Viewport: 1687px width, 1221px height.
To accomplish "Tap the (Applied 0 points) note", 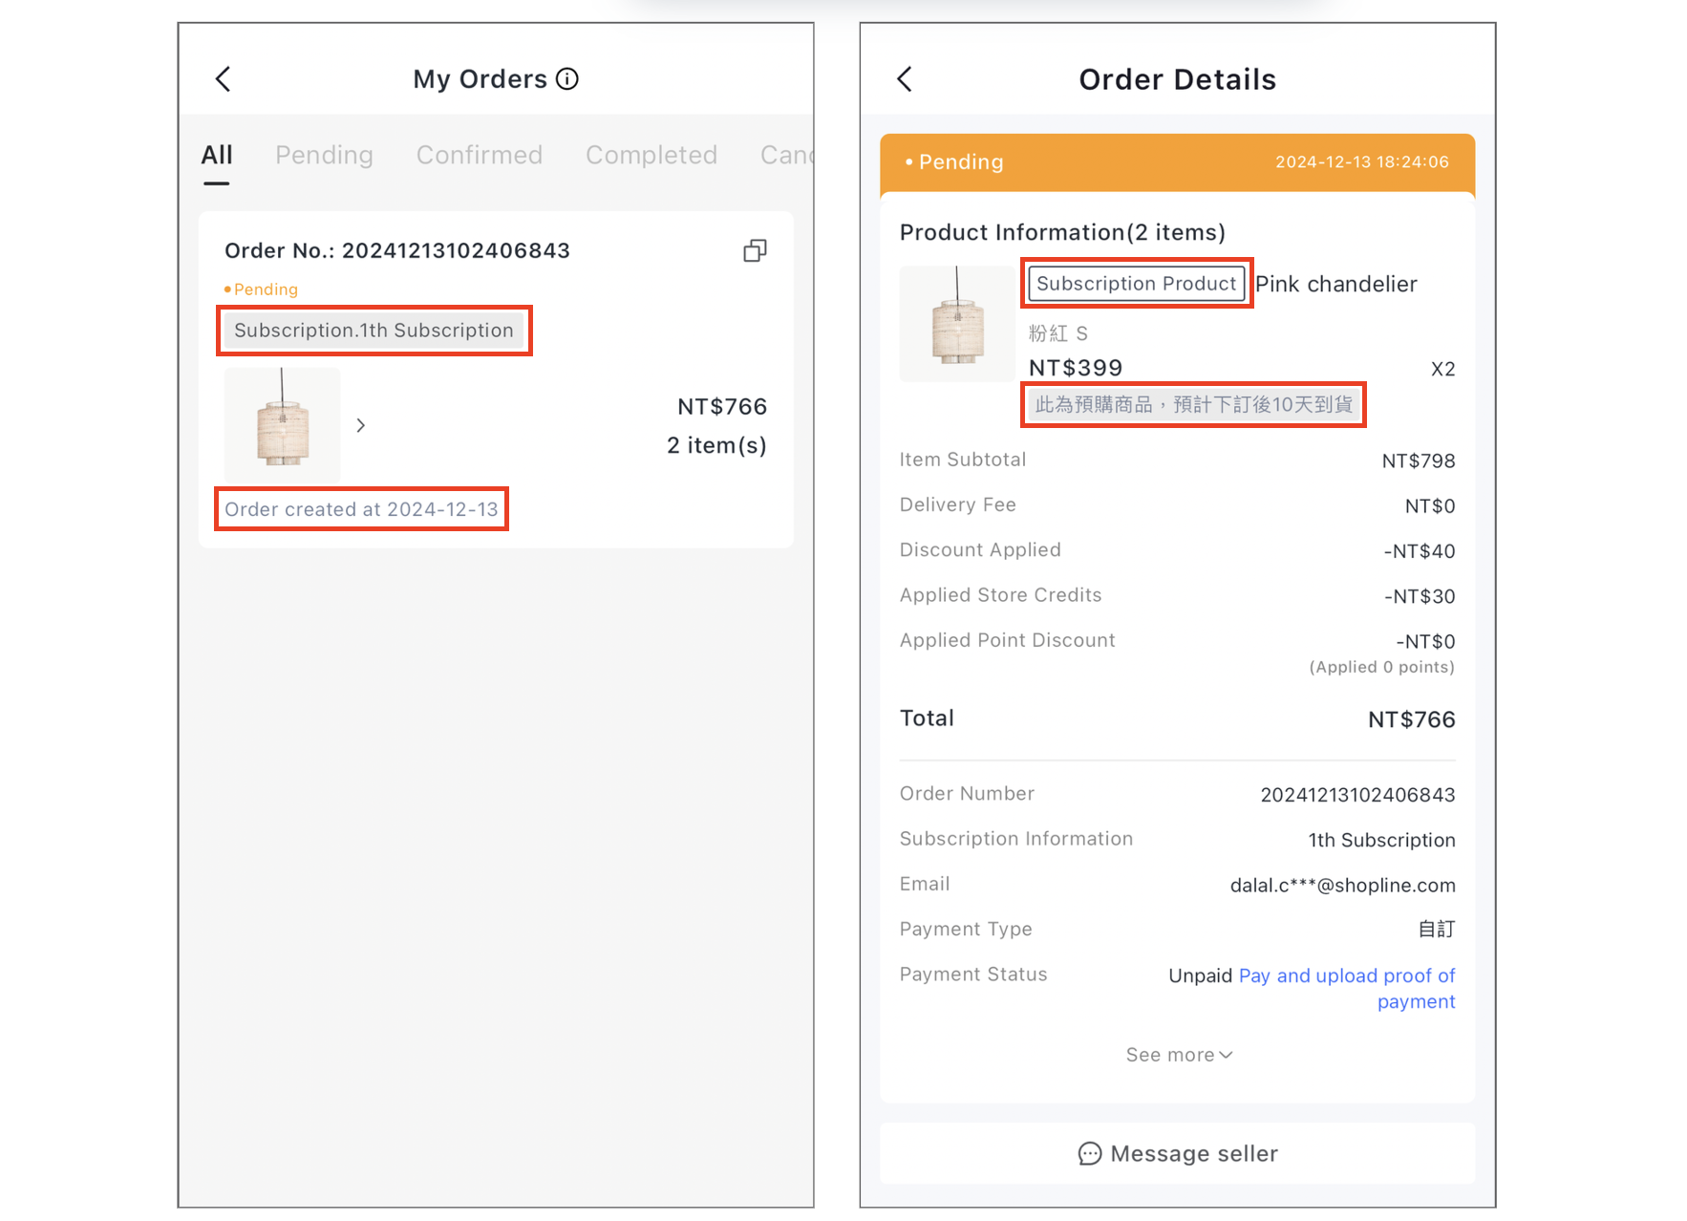I will coord(1381,667).
